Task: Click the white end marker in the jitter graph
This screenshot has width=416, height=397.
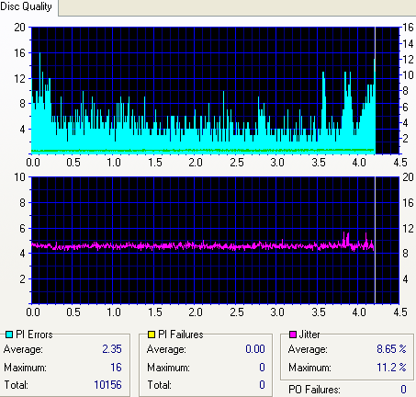Action: 375,240
